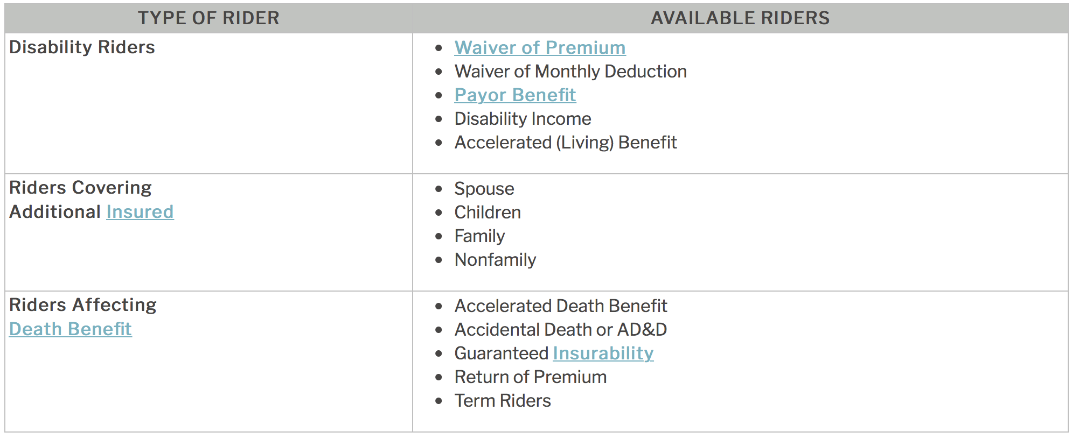This screenshot has width=1072, height=439.
Task: Follow the Insured hyperlink
Action: tap(140, 211)
